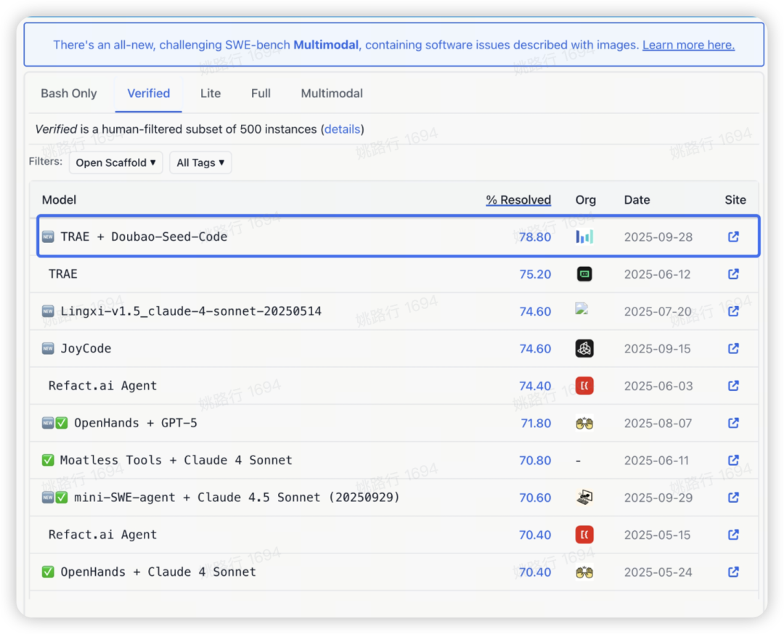Click the NEW badge beside JoyCode
The width and height of the screenshot is (784, 634).
[48, 348]
